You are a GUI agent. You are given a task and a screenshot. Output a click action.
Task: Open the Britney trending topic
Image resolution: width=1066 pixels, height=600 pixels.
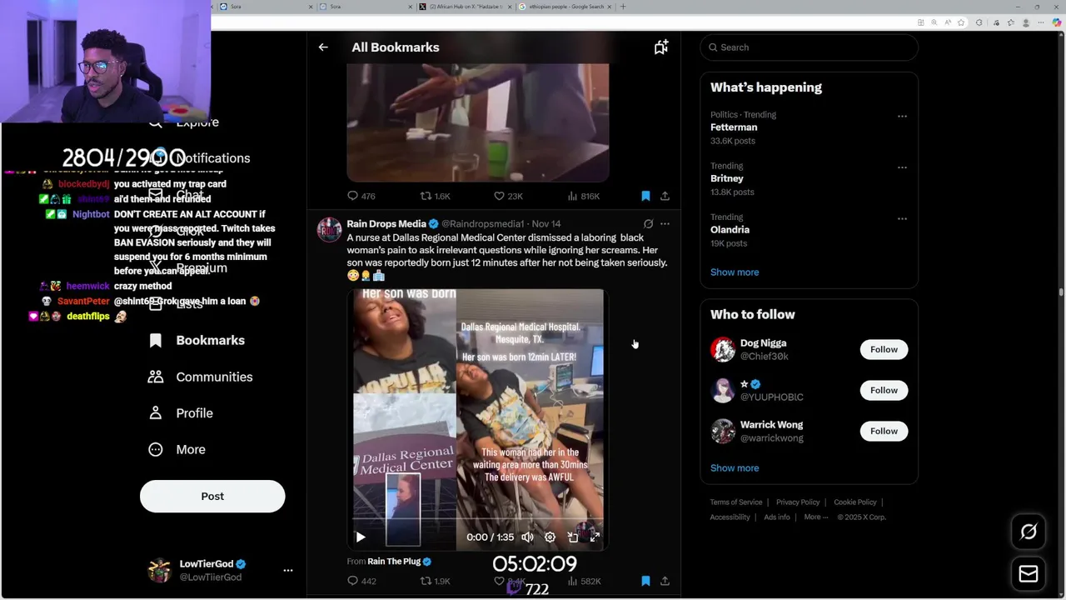(727, 178)
